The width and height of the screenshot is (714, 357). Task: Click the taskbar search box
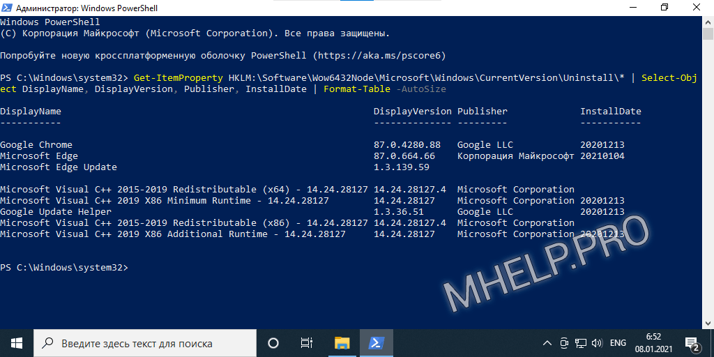pyautogui.click(x=145, y=343)
